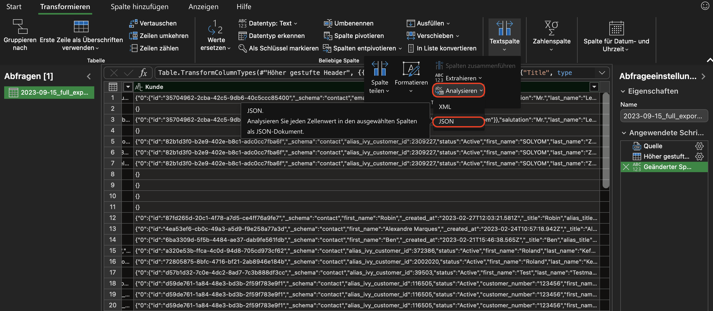Click Erste Zeile als Überschriften verwenden icon
The width and height of the screenshot is (713, 311).
tap(81, 27)
